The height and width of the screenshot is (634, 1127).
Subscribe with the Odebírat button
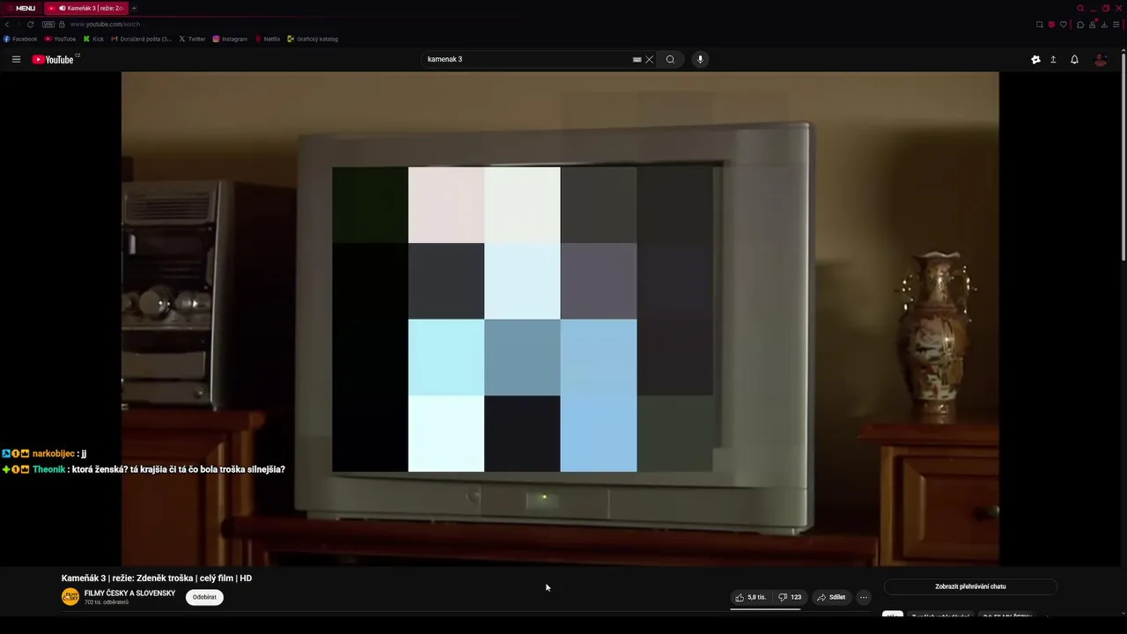pyautogui.click(x=204, y=597)
